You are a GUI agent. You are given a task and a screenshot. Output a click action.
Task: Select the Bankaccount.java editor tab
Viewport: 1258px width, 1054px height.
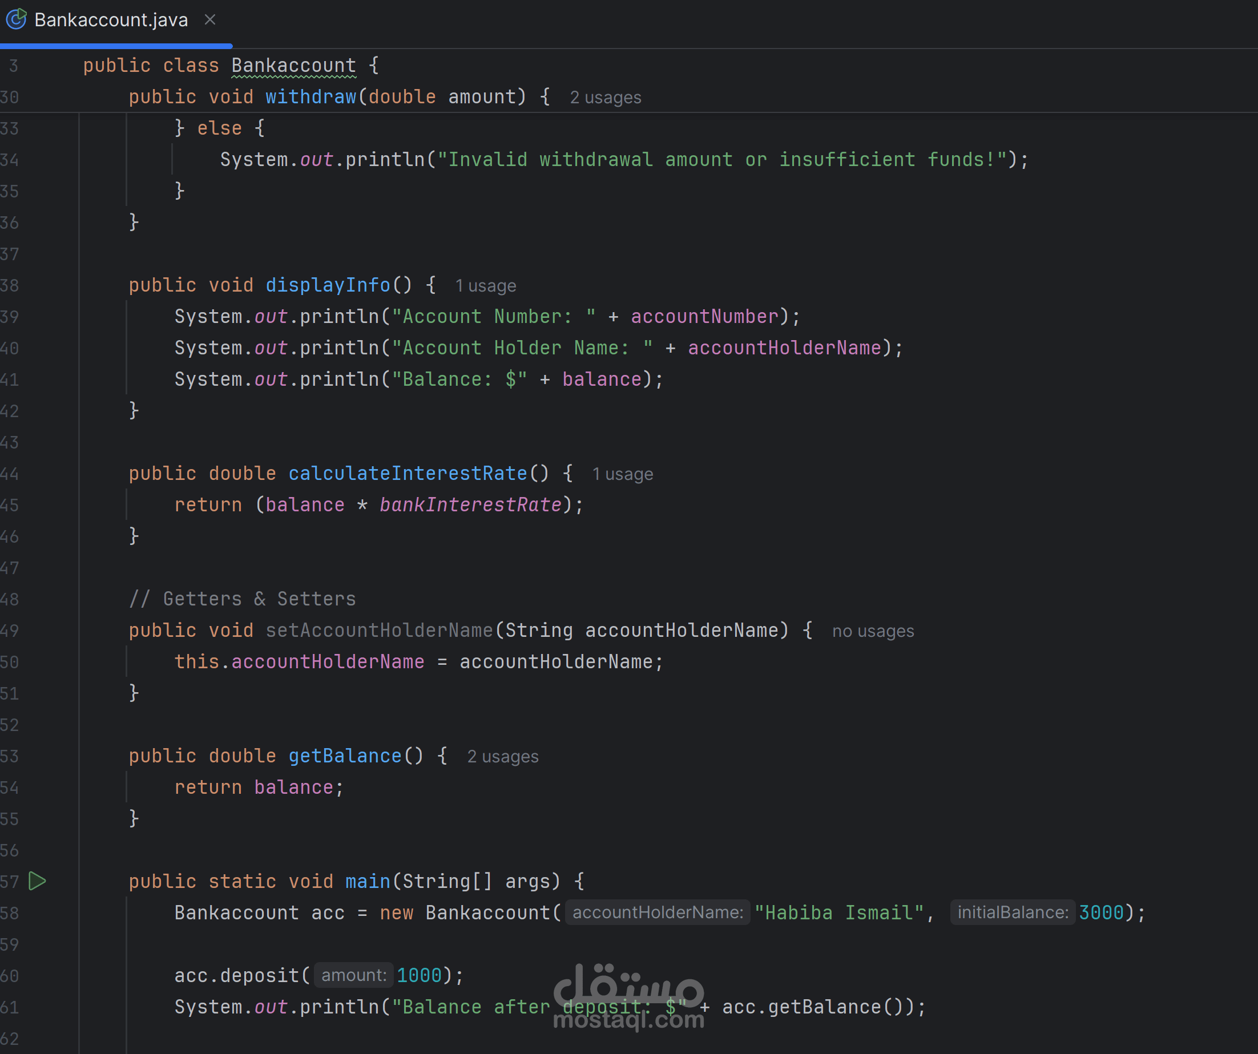[111, 20]
